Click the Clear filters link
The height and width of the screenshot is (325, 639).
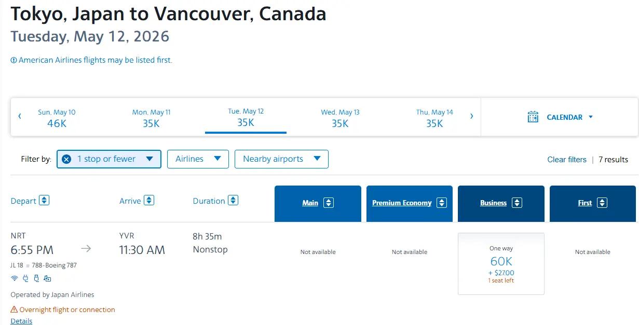click(x=567, y=160)
